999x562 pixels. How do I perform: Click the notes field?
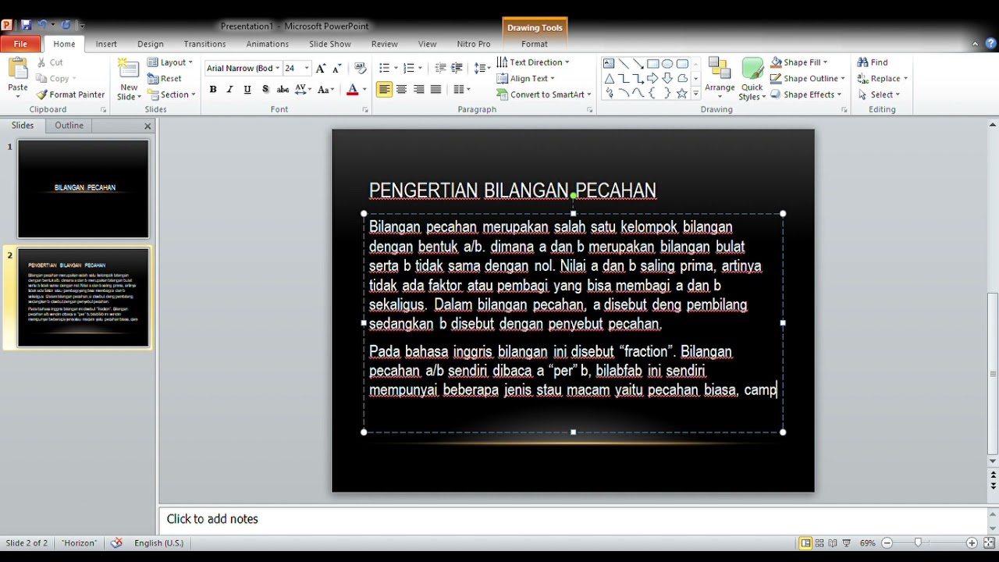tap(574, 519)
